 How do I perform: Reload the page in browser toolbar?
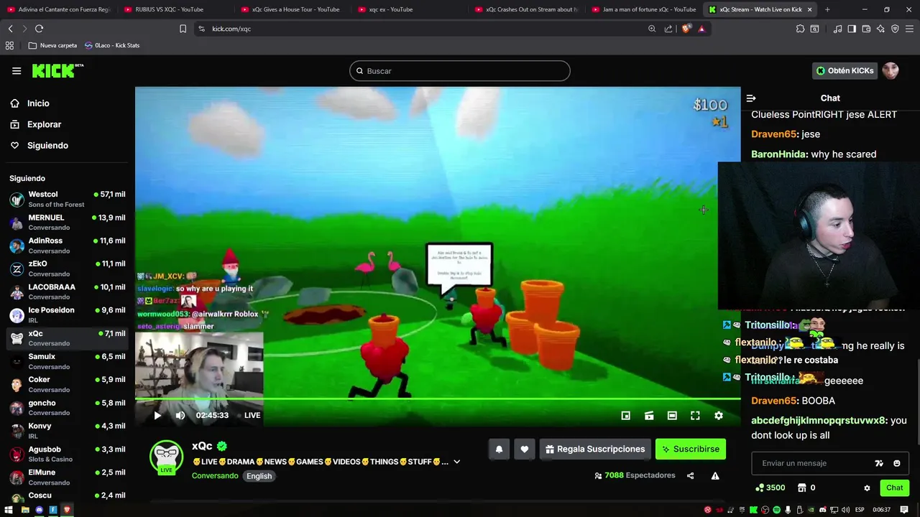click(39, 29)
